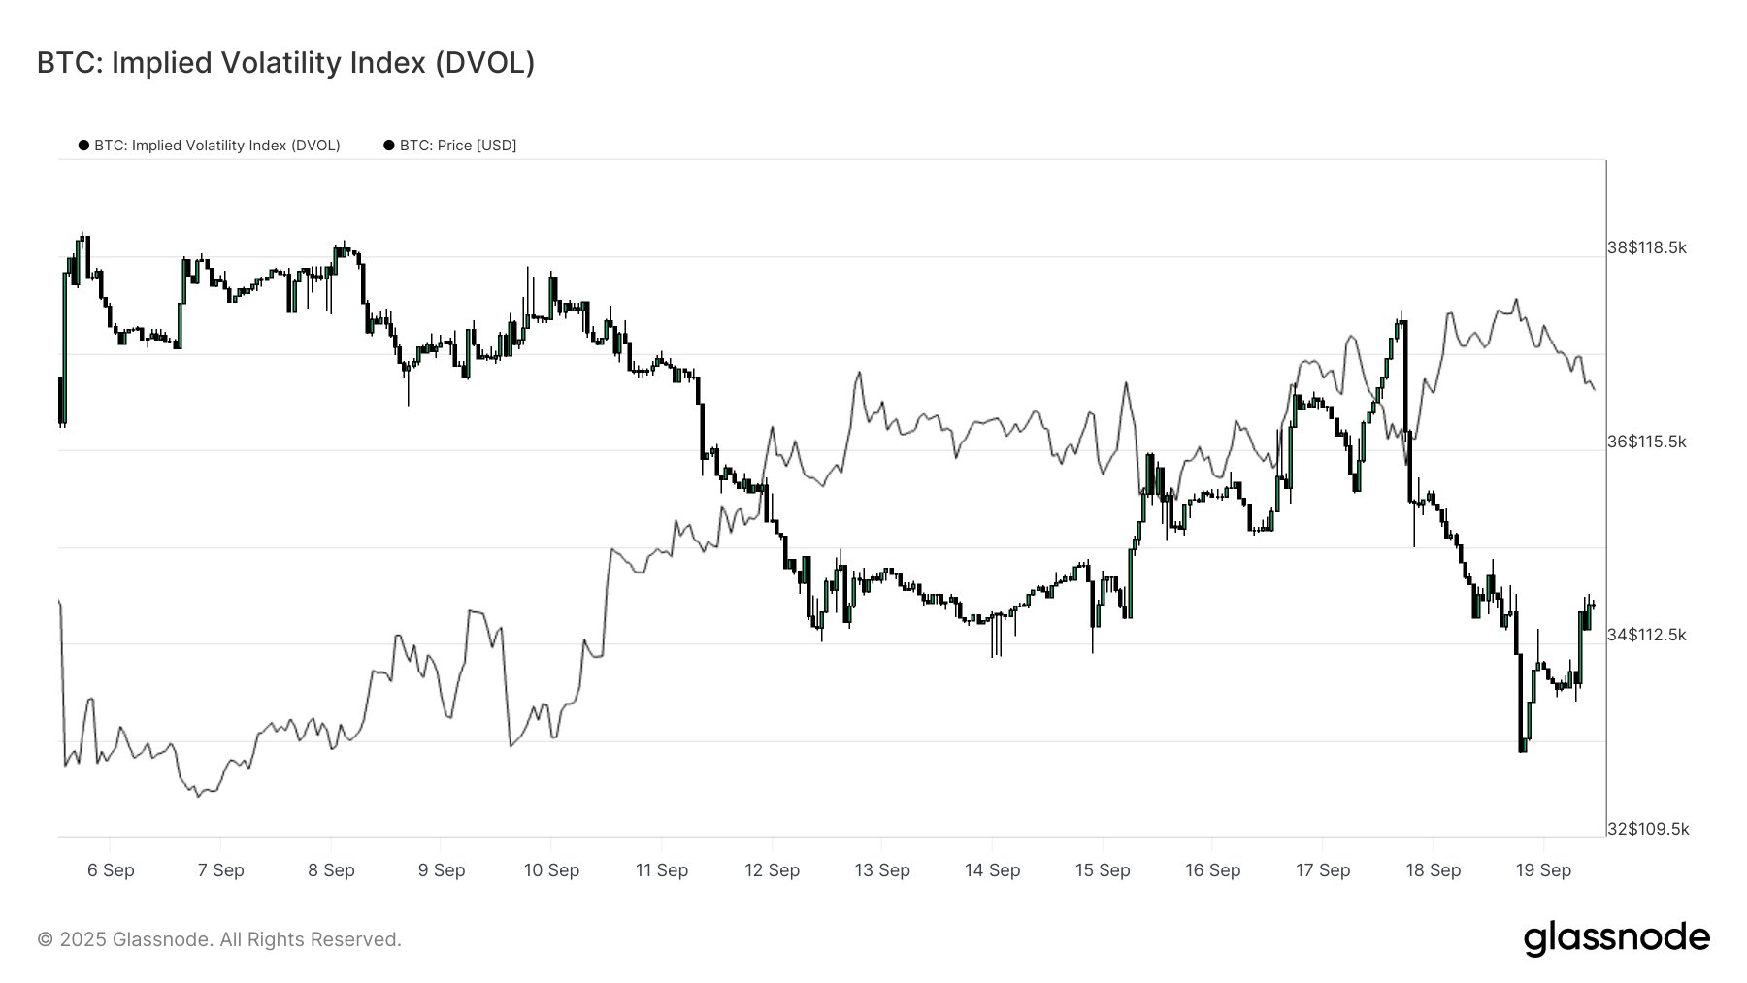Image resolution: width=1747 pixels, height=983 pixels.
Task: Click the 19 Sep axis tick label
Action: (1543, 870)
